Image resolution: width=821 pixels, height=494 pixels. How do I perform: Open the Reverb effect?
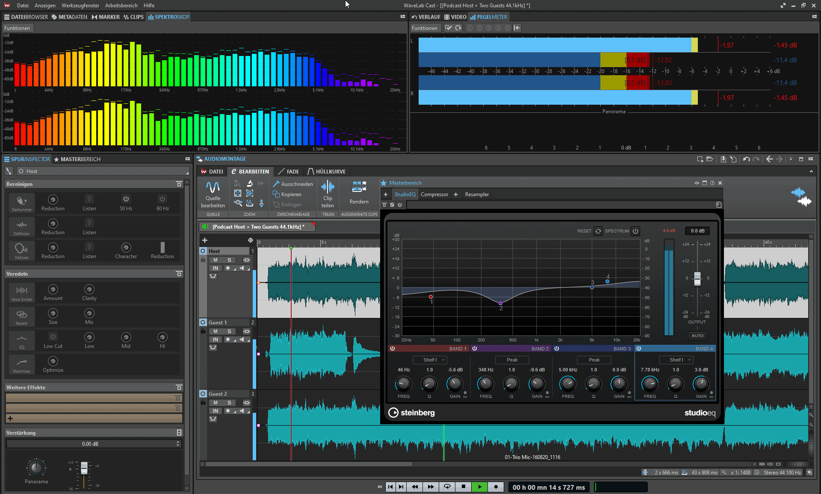click(21, 316)
